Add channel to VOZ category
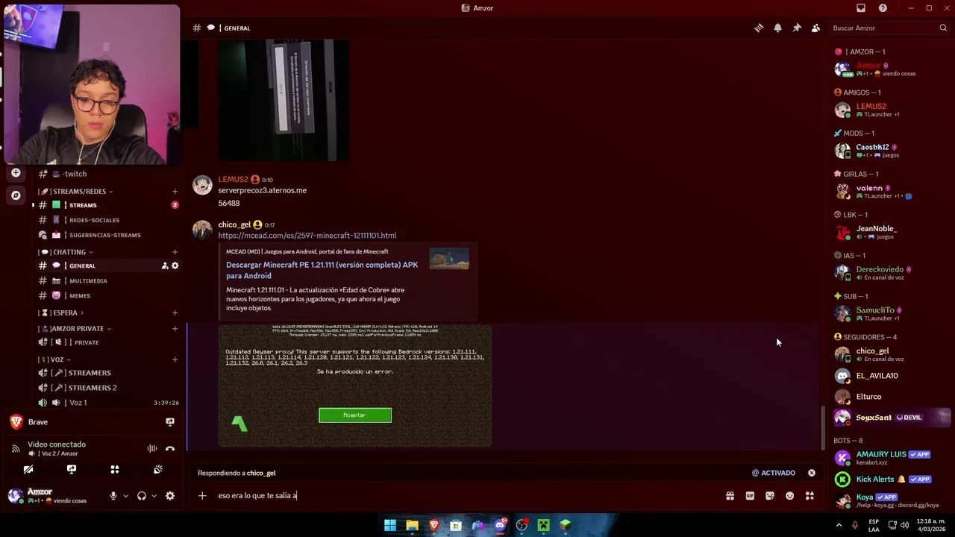The height and width of the screenshot is (537, 955). pyautogui.click(x=175, y=359)
